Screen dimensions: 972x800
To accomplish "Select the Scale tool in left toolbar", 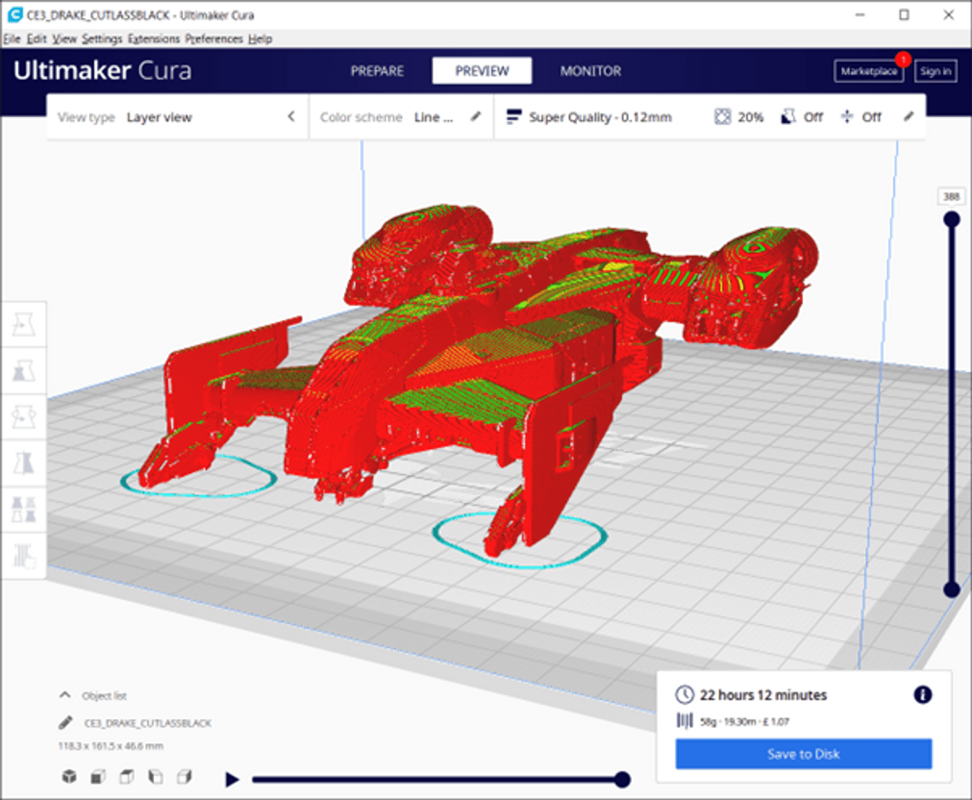I will pos(23,371).
